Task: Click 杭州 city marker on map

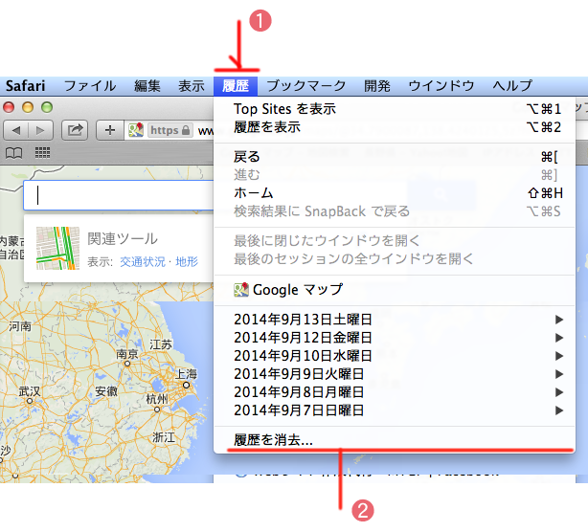Action: click(x=157, y=410)
